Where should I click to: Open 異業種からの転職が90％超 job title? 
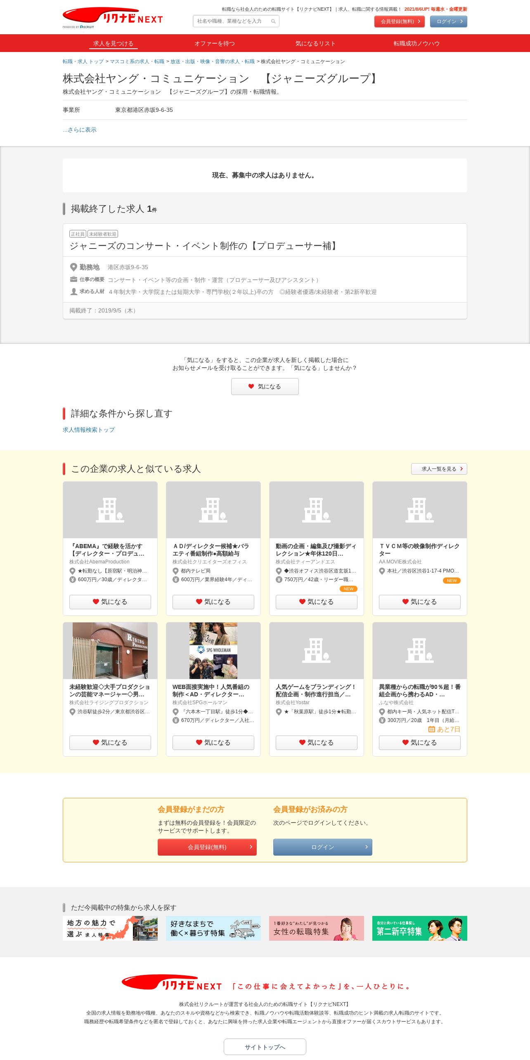(420, 691)
